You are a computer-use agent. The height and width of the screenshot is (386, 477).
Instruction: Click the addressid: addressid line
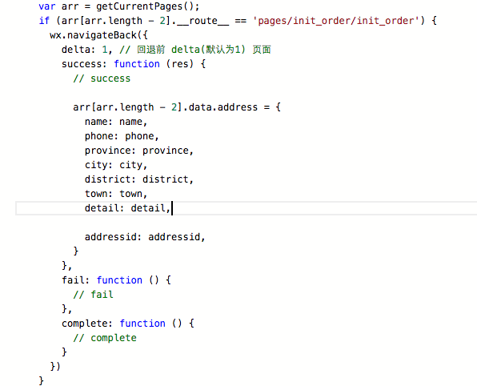(x=145, y=237)
